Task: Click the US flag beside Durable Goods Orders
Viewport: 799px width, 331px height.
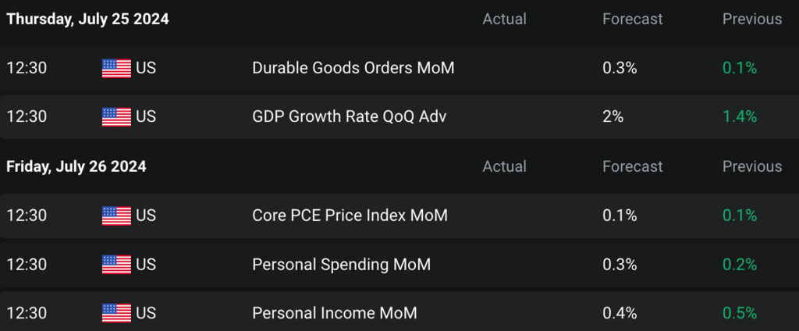Action: (116, 68)
